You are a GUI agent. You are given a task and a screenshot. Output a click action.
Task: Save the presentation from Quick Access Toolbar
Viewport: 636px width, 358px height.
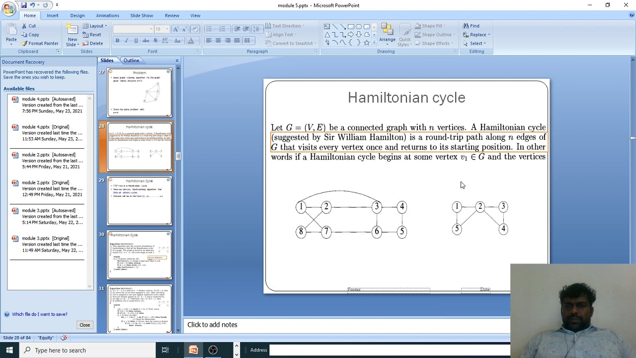click(x=24, y=5)
